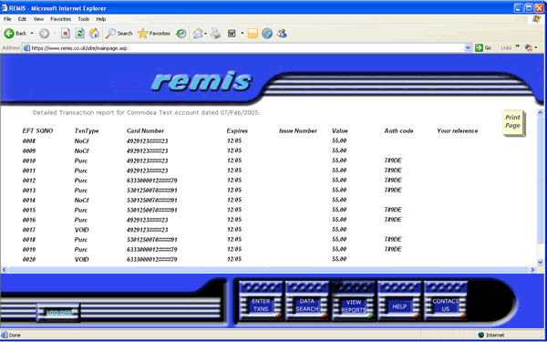Image resolution: width=547 pixels, height=342 pixels.
Task: Expand the Edit button dropdown arrow
Action: pyautogui.click(x=243, y=34)
